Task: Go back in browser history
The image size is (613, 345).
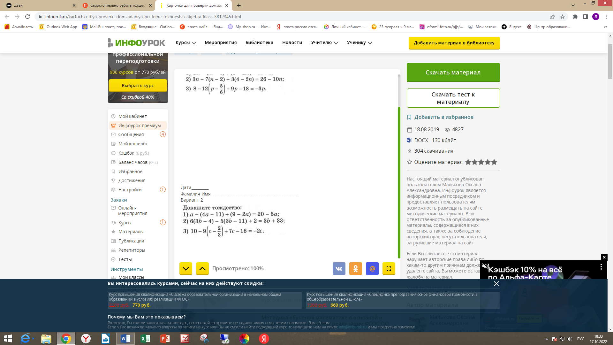Action: point(7,17)
